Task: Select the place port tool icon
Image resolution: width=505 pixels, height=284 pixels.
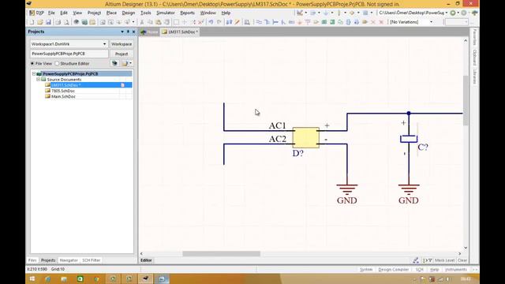Action: pos(365,22)
